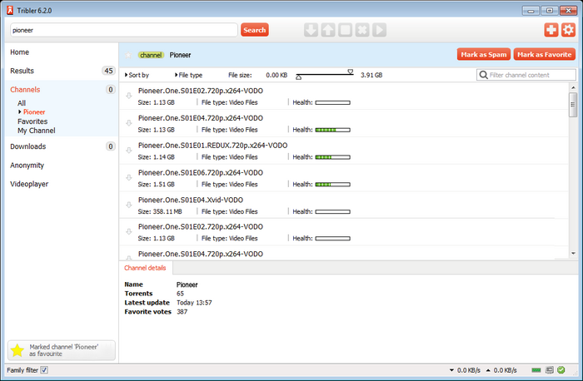Image resolution: width=583 pixels, height=381 pixels.
Task: Click the Tribler app icon in title bar
Action: 10,10
